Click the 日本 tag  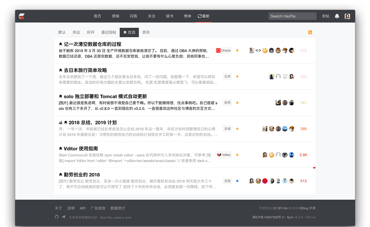point(227,77)
